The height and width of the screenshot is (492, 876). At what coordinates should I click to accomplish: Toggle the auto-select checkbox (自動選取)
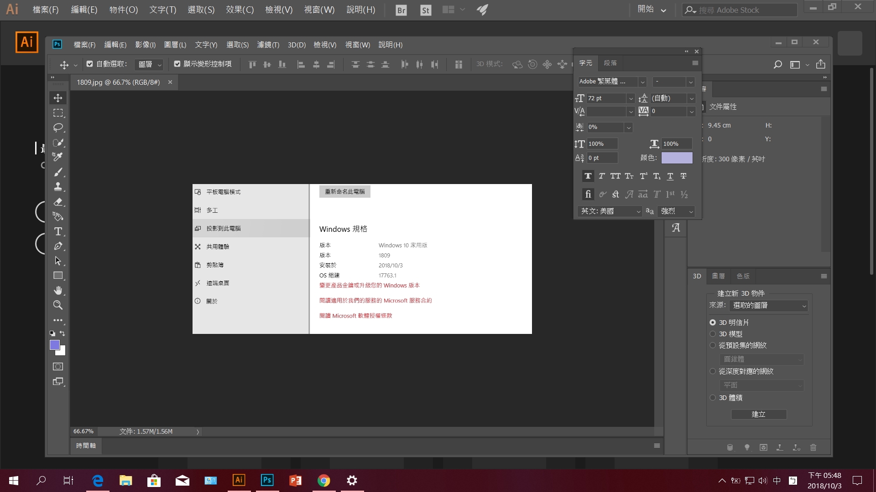coord(90,64)
